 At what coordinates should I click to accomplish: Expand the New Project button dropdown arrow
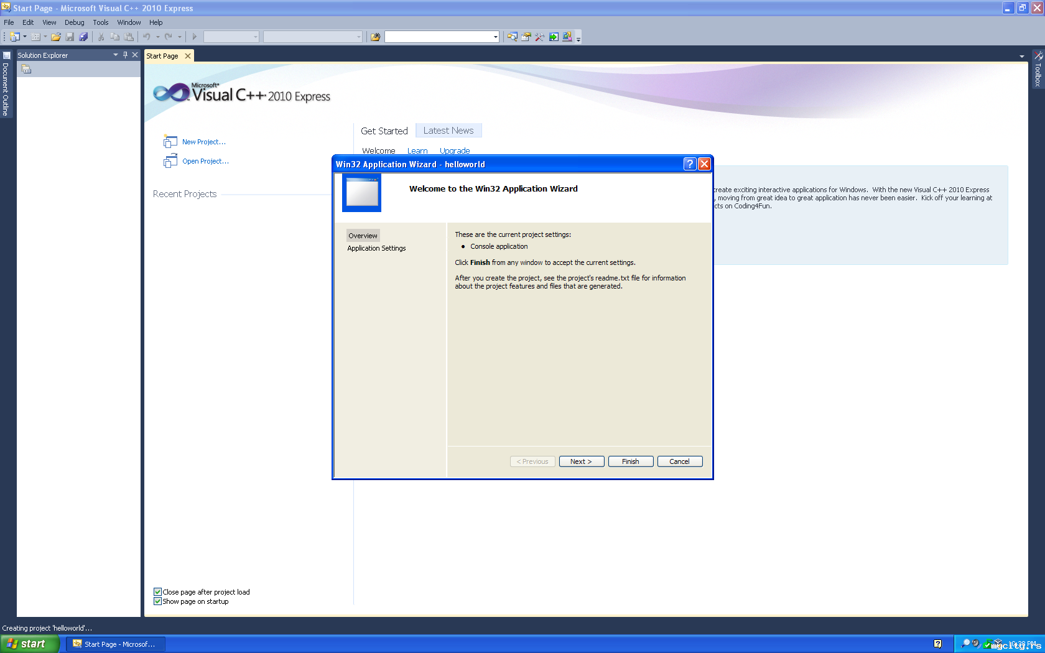coord(25,37)
